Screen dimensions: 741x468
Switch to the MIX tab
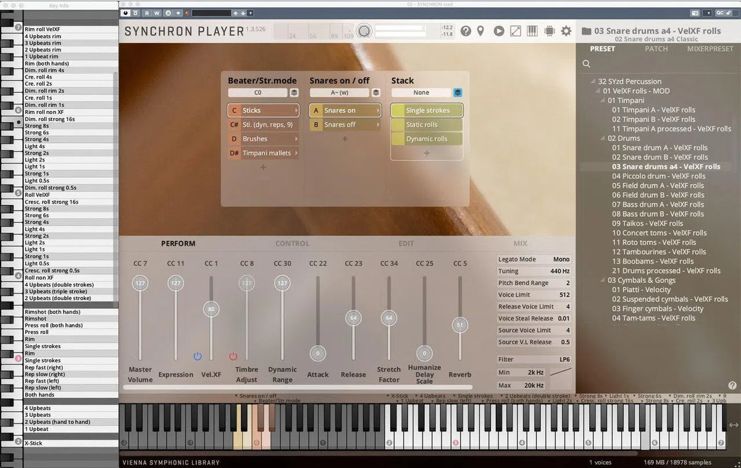(520, 243)
